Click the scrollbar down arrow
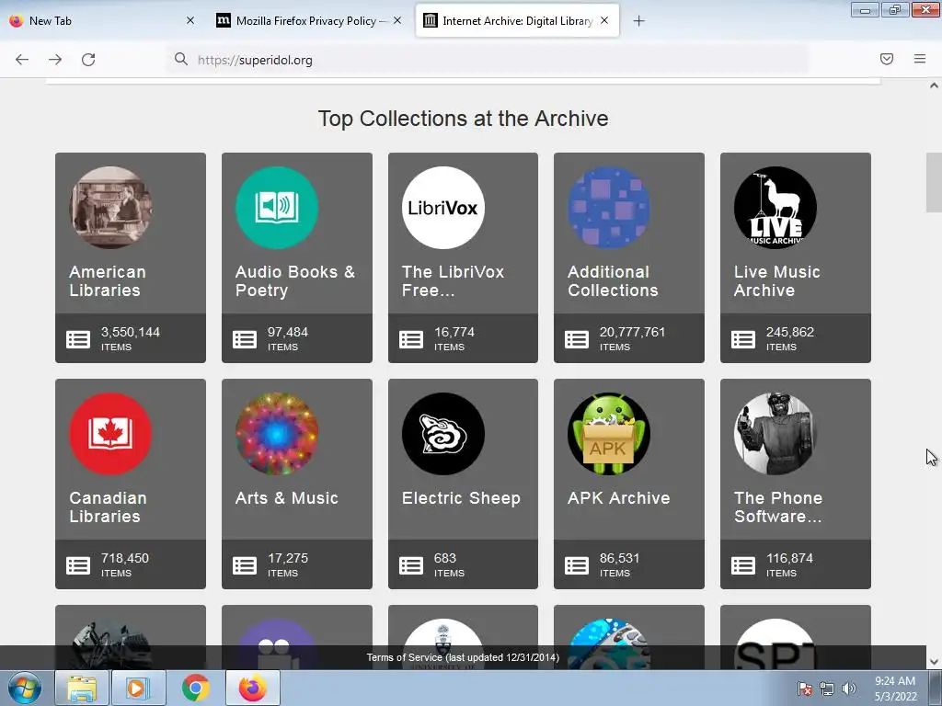Image resolution: width=942 pixels, height=706 pixels. coord(934,662)
